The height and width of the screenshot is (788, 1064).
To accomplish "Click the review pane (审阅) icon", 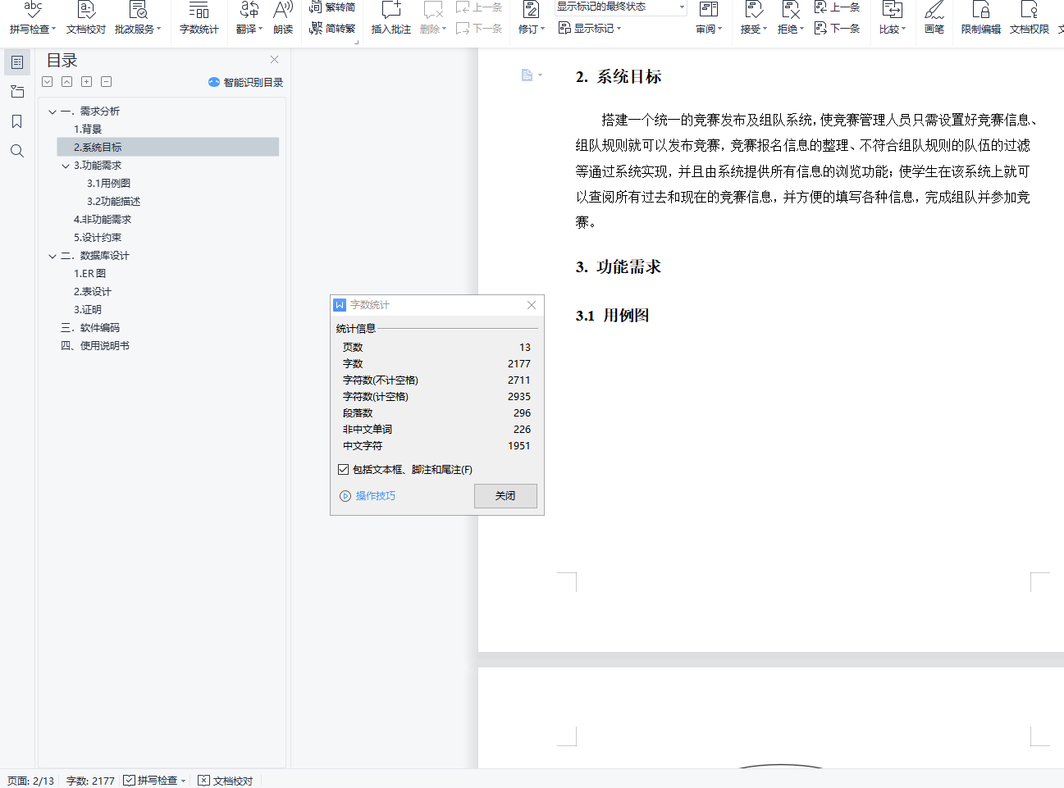I will [x=709, y=10].
